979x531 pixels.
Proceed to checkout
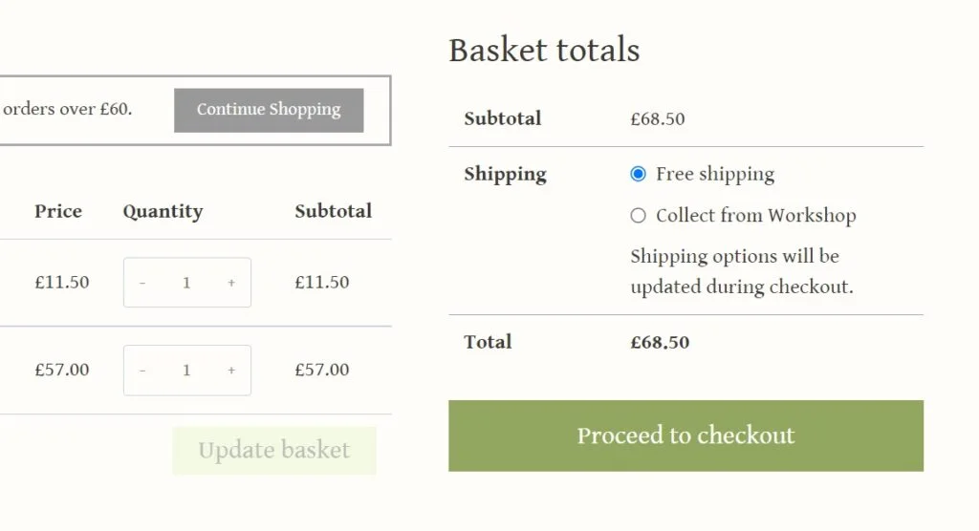[x=685, y=435]
